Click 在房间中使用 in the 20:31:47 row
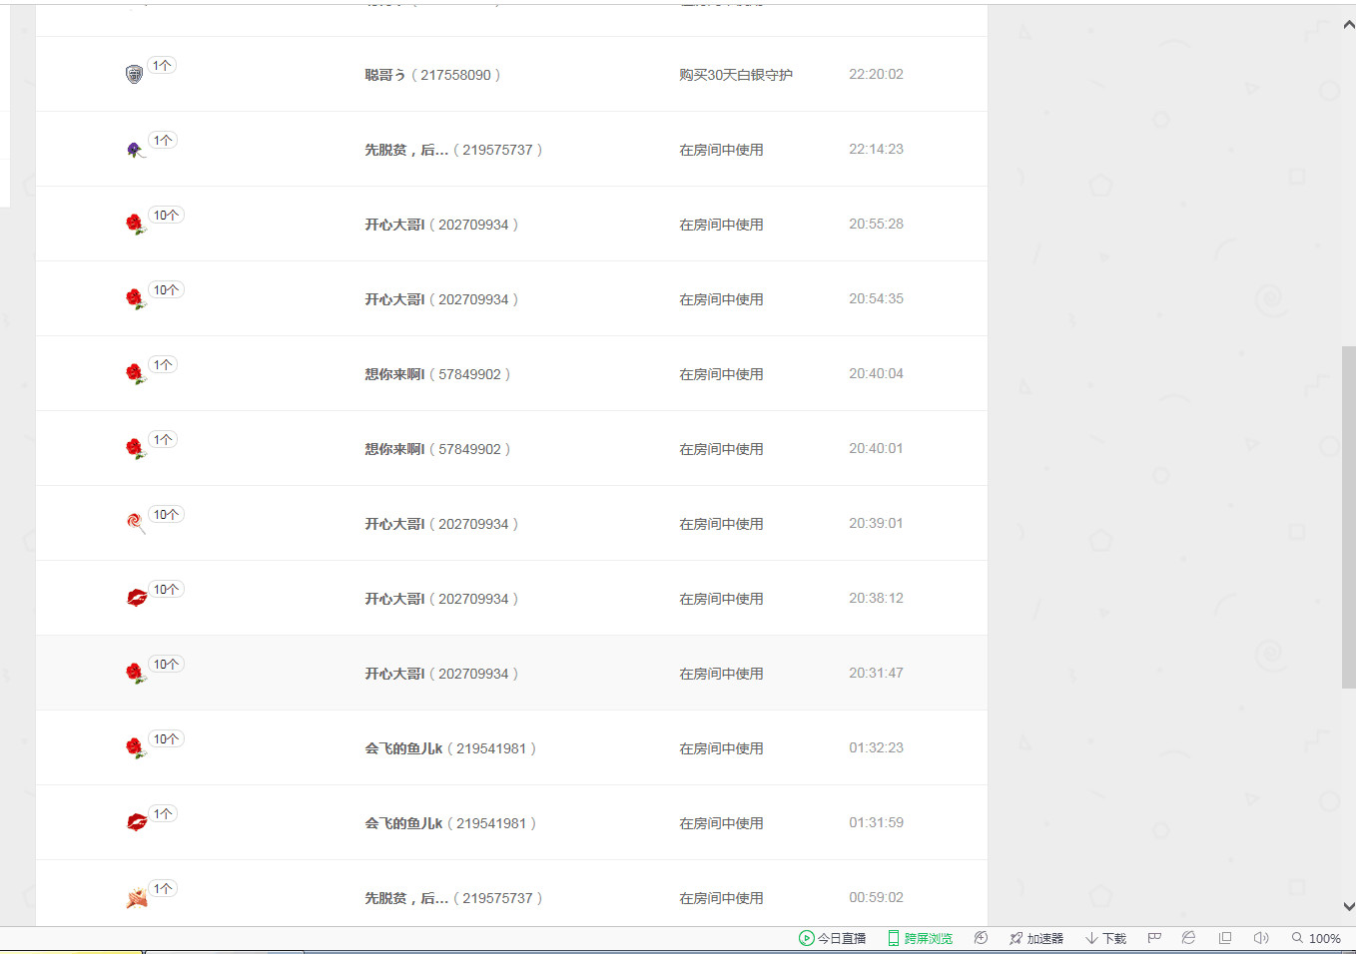 click(x=721, y=674)
